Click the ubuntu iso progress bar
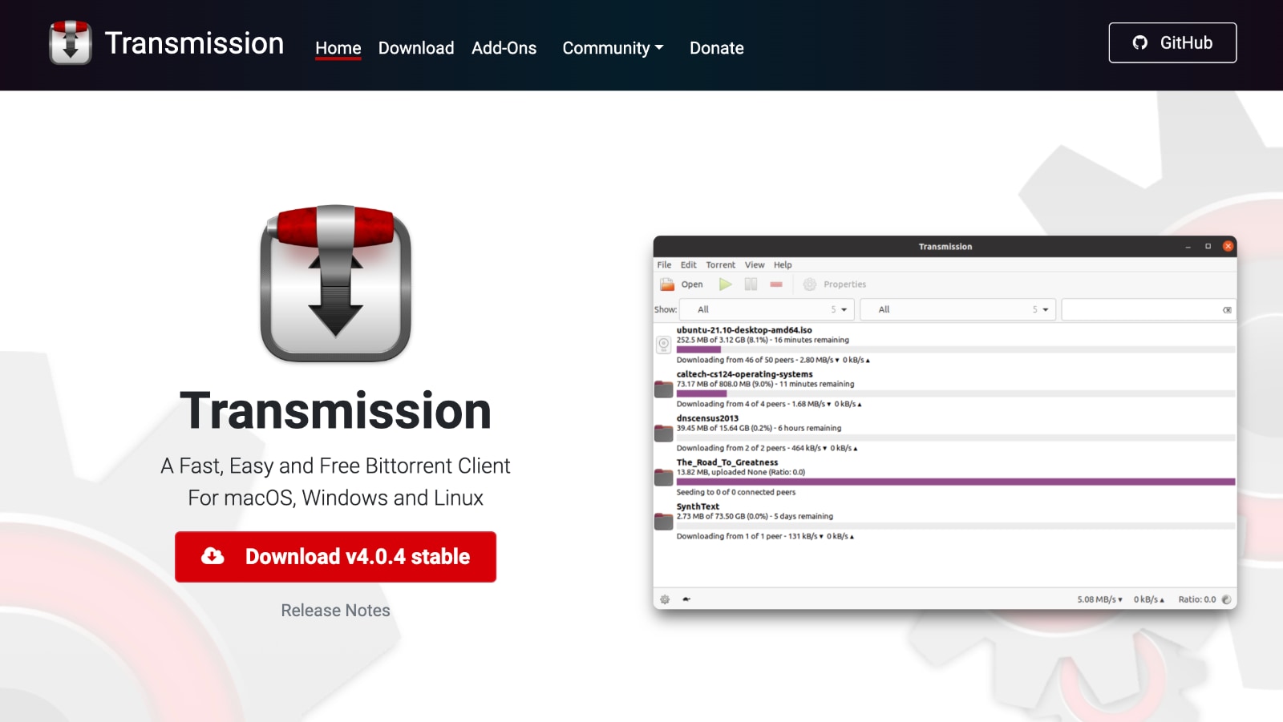 tap(956, 350)
